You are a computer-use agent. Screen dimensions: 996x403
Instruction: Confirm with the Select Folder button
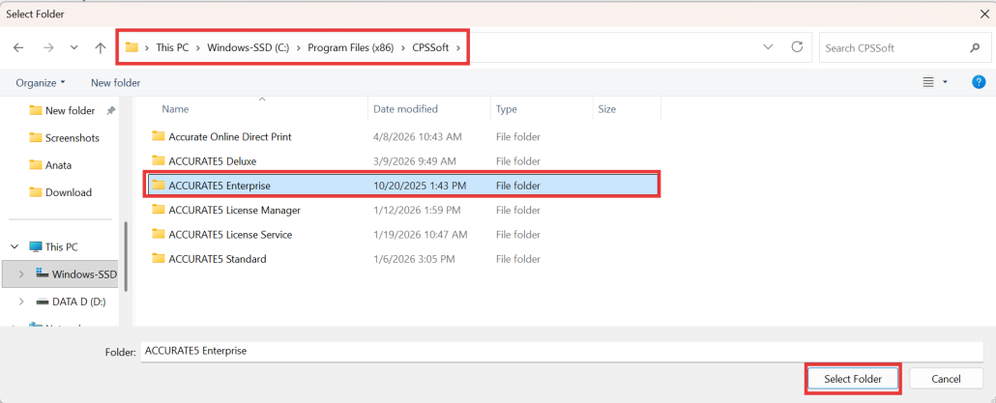853,379
